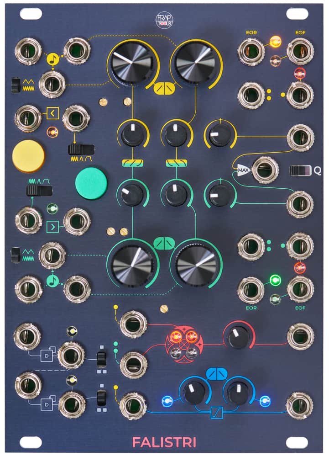Viewport: 329px width, 457px height.
Task: Click the blue boxed slash slew symbol
Action: click(x=217, y=413)
